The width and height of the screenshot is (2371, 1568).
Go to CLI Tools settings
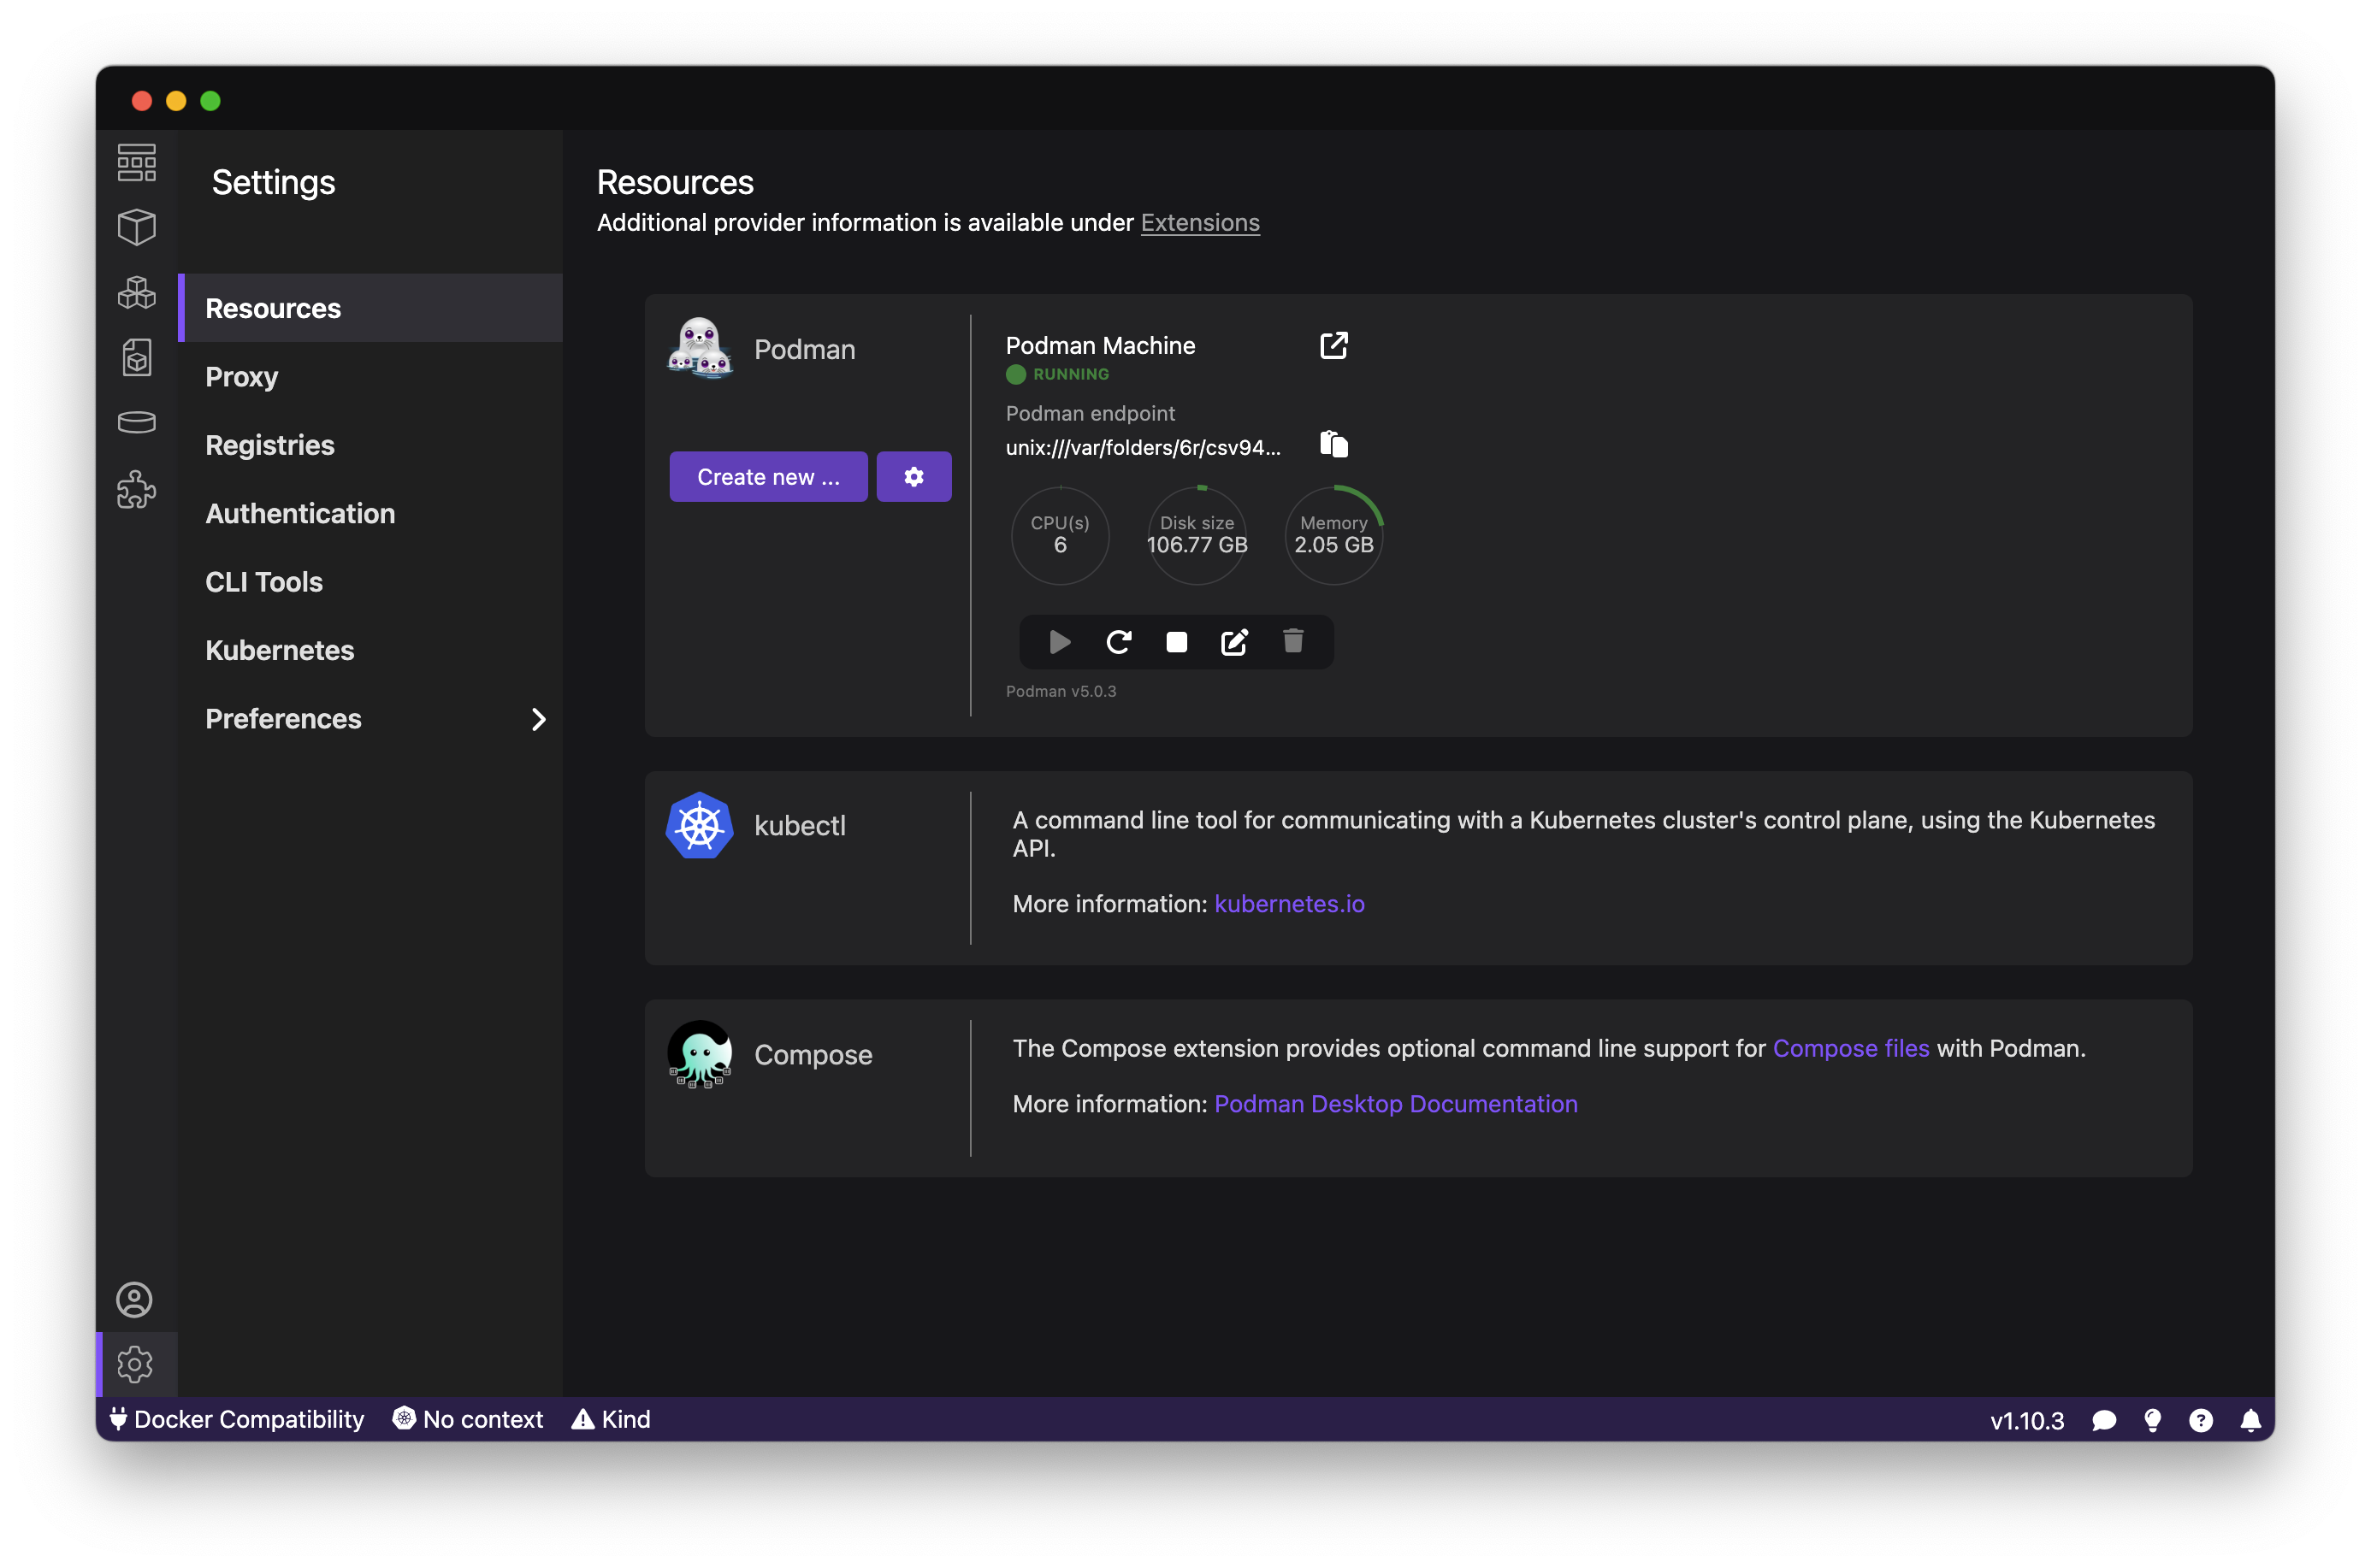pos(264,582)
